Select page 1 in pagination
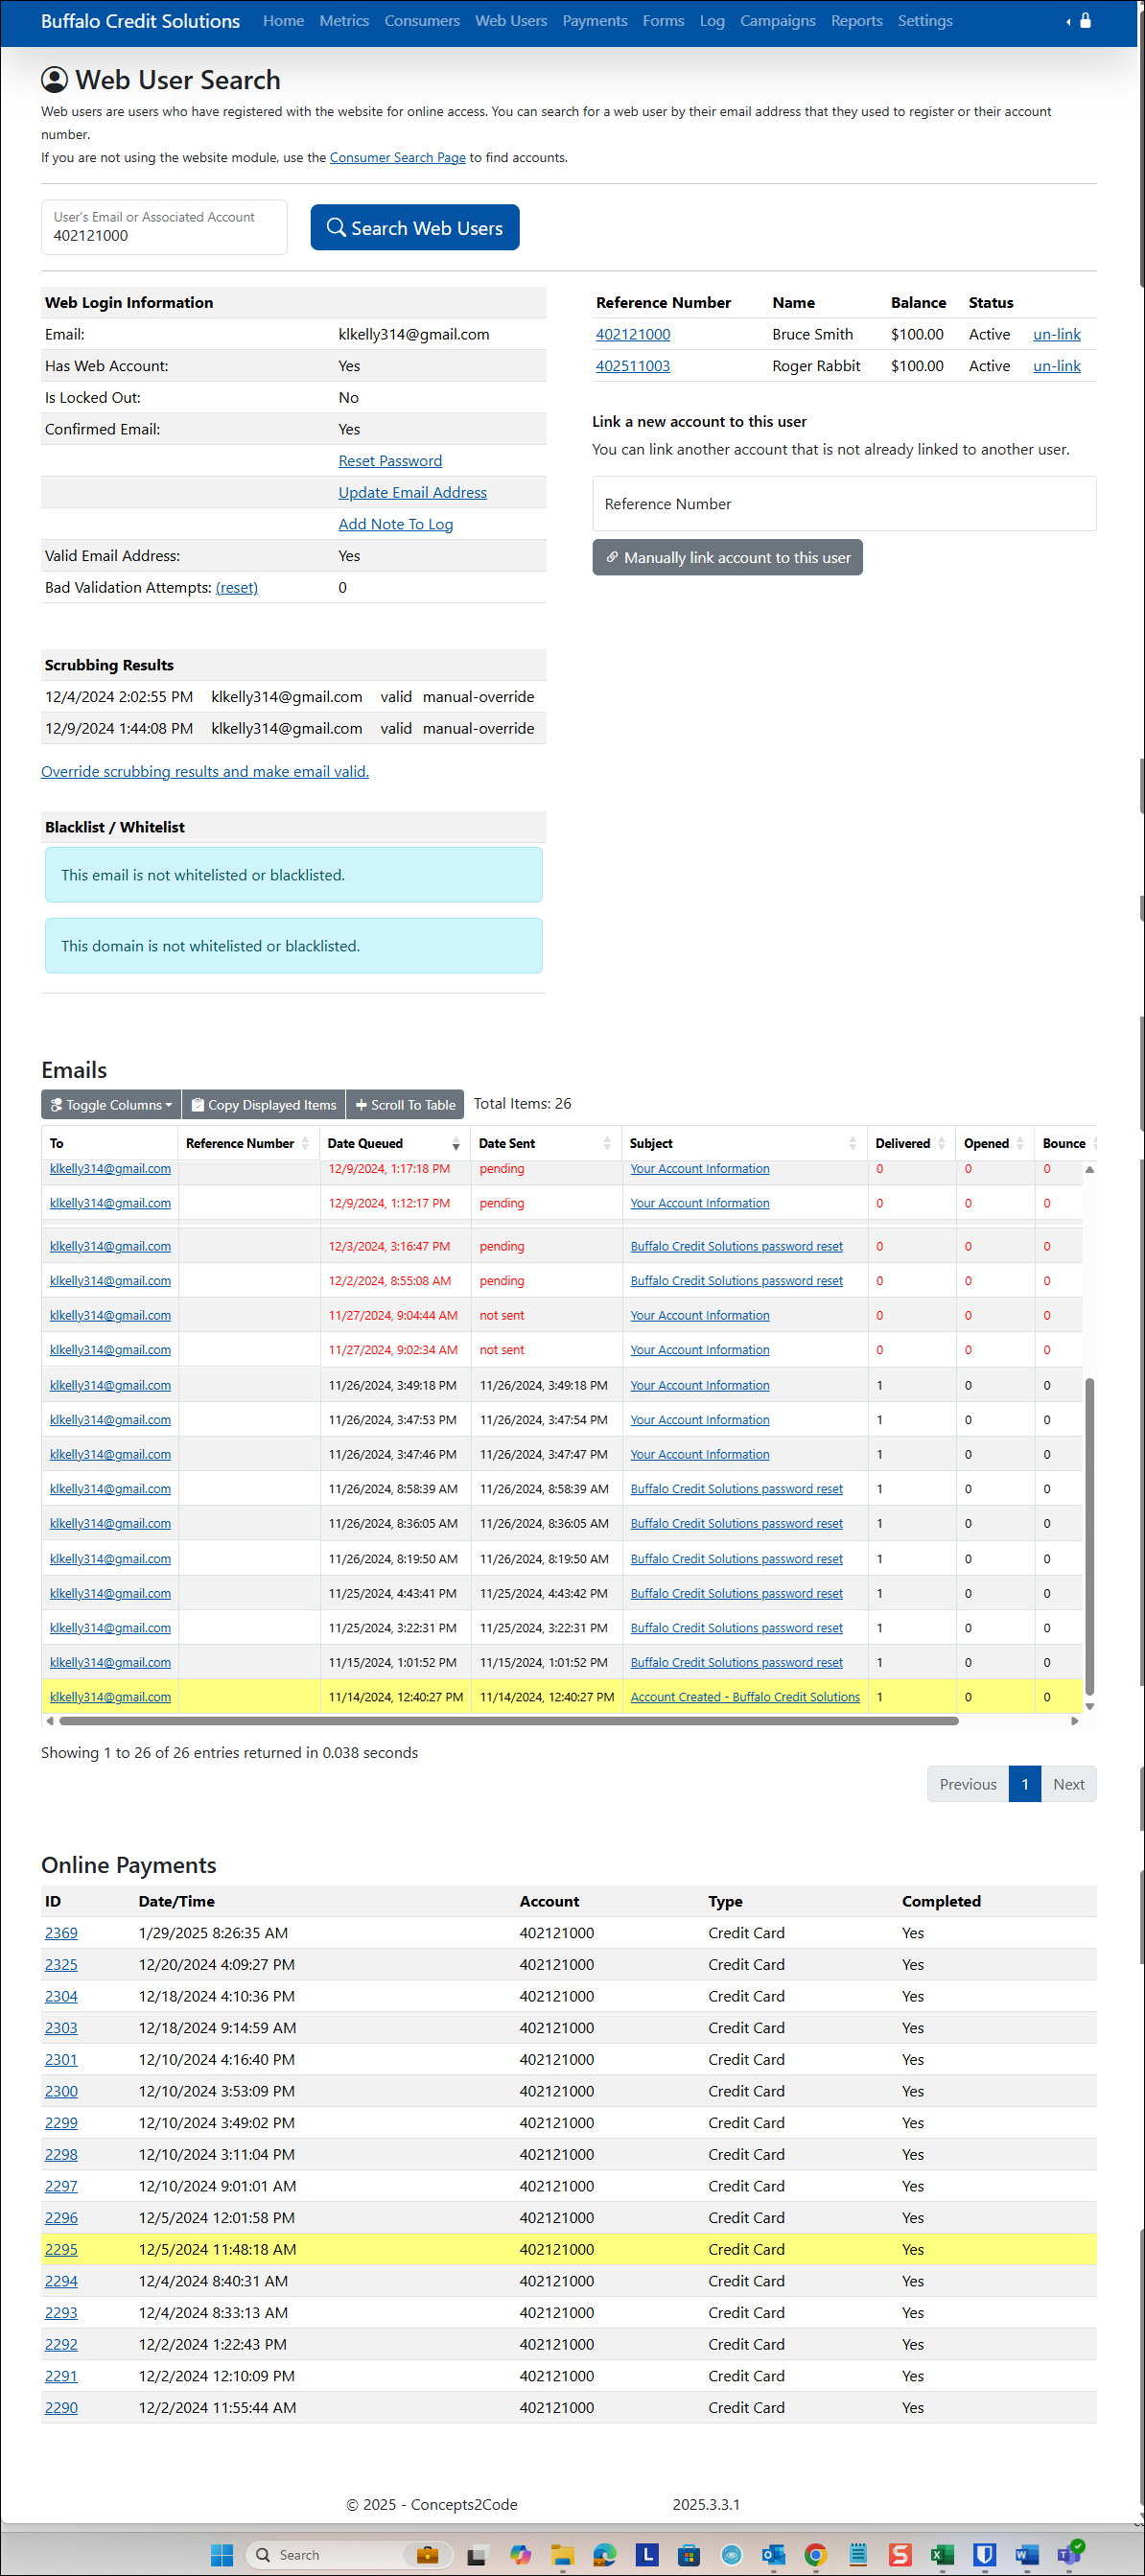 pos(1024,1784)
